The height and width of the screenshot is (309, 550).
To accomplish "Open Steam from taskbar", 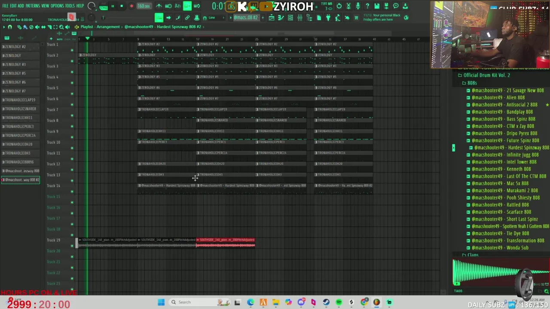I will click(x=326, y=302).
